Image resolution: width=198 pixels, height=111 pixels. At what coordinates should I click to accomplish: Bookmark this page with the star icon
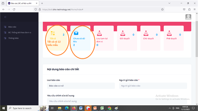(162, 9)
